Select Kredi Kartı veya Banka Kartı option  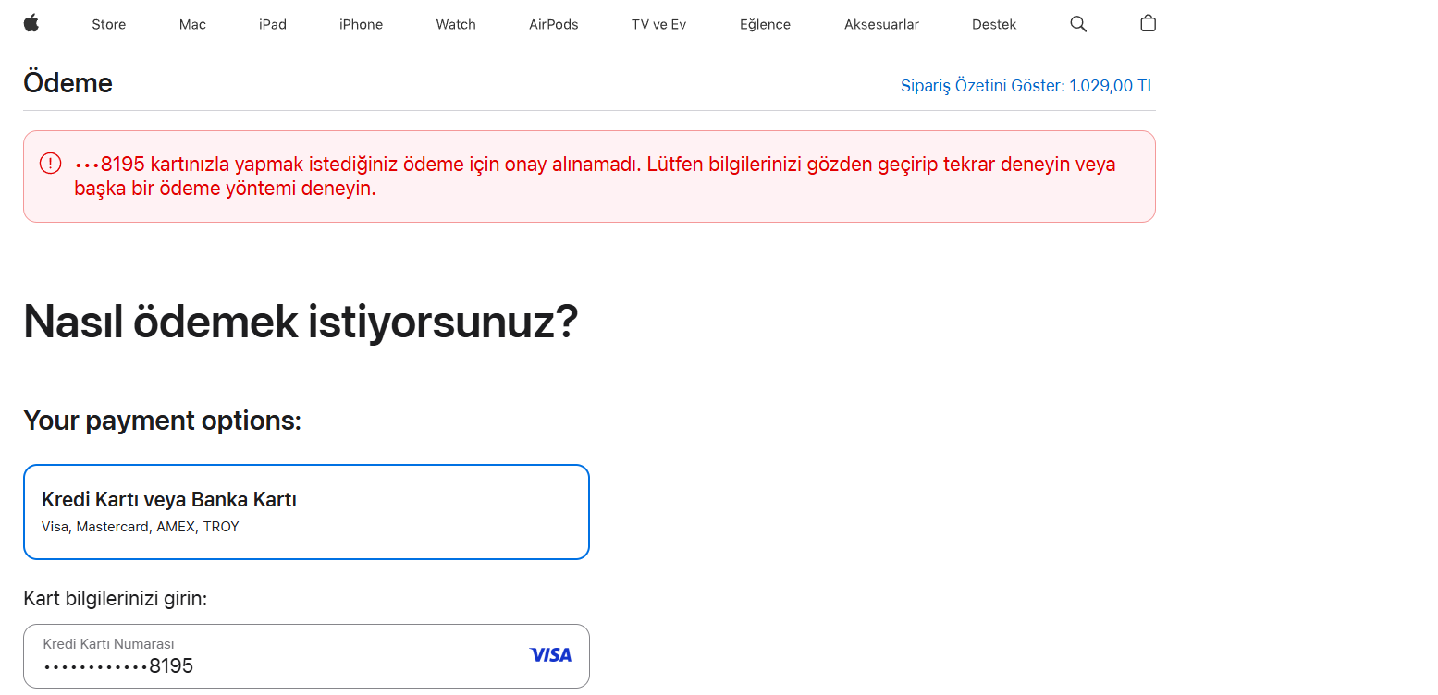tap(306, 512)
